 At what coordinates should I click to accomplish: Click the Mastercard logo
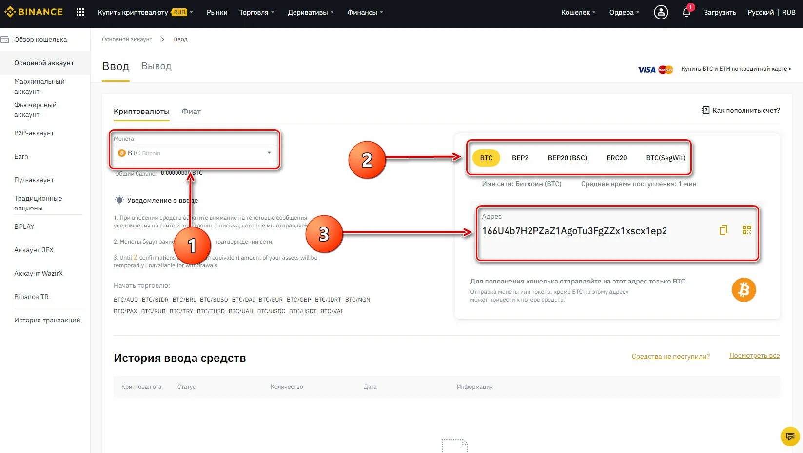click(666, 70)
